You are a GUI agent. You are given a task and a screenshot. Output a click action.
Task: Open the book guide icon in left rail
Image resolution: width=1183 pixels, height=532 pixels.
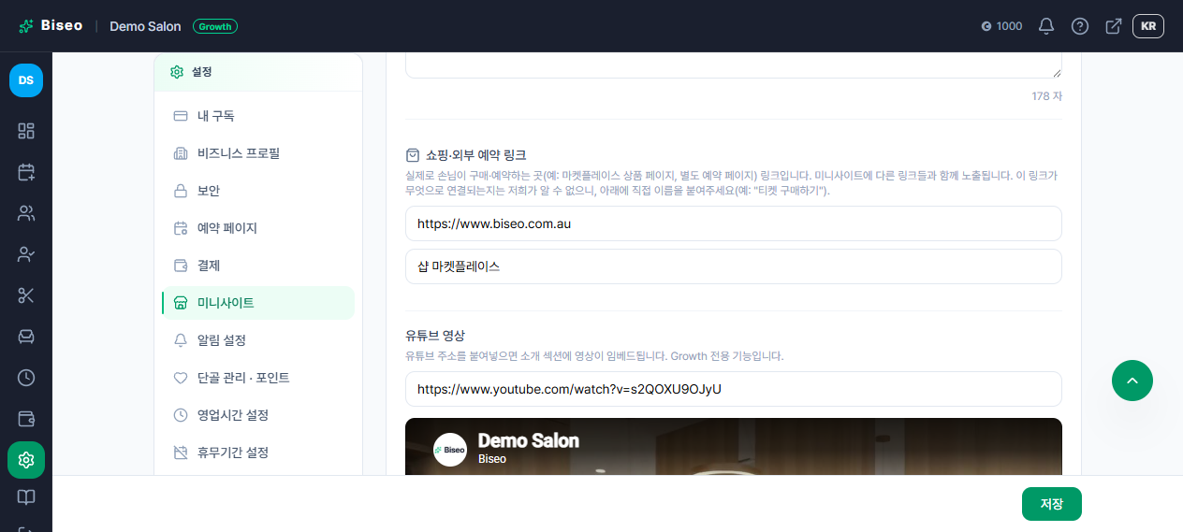(26, 497)
